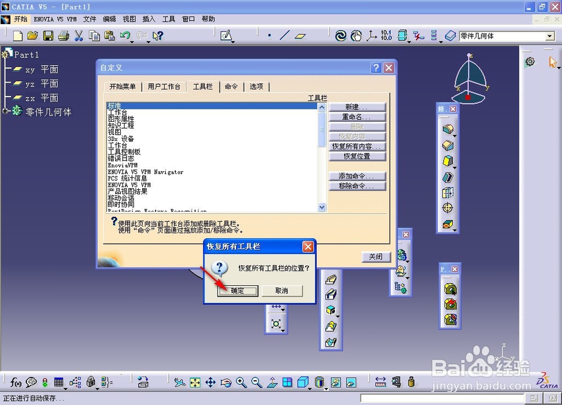562x405 pixels.
Task: Switch to the 用户工作台 tab
Action: click(164, 87)
